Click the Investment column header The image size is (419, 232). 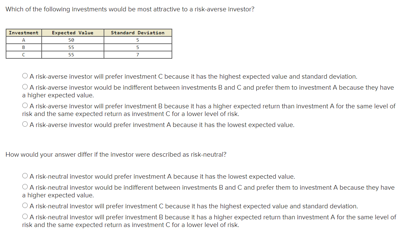pos(23,33)
